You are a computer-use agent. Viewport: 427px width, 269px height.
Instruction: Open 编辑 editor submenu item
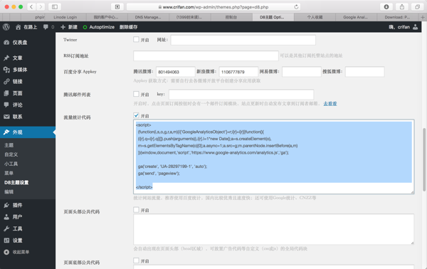pyautogui.click(x=9, y=191)
